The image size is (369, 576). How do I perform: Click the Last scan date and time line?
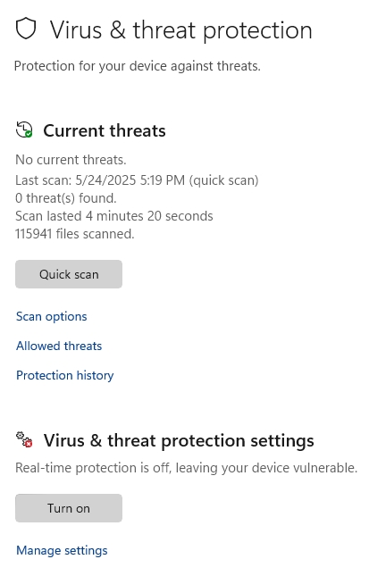tap(137, 180)
